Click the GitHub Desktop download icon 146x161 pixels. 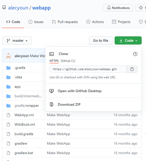tap(52, 91)
